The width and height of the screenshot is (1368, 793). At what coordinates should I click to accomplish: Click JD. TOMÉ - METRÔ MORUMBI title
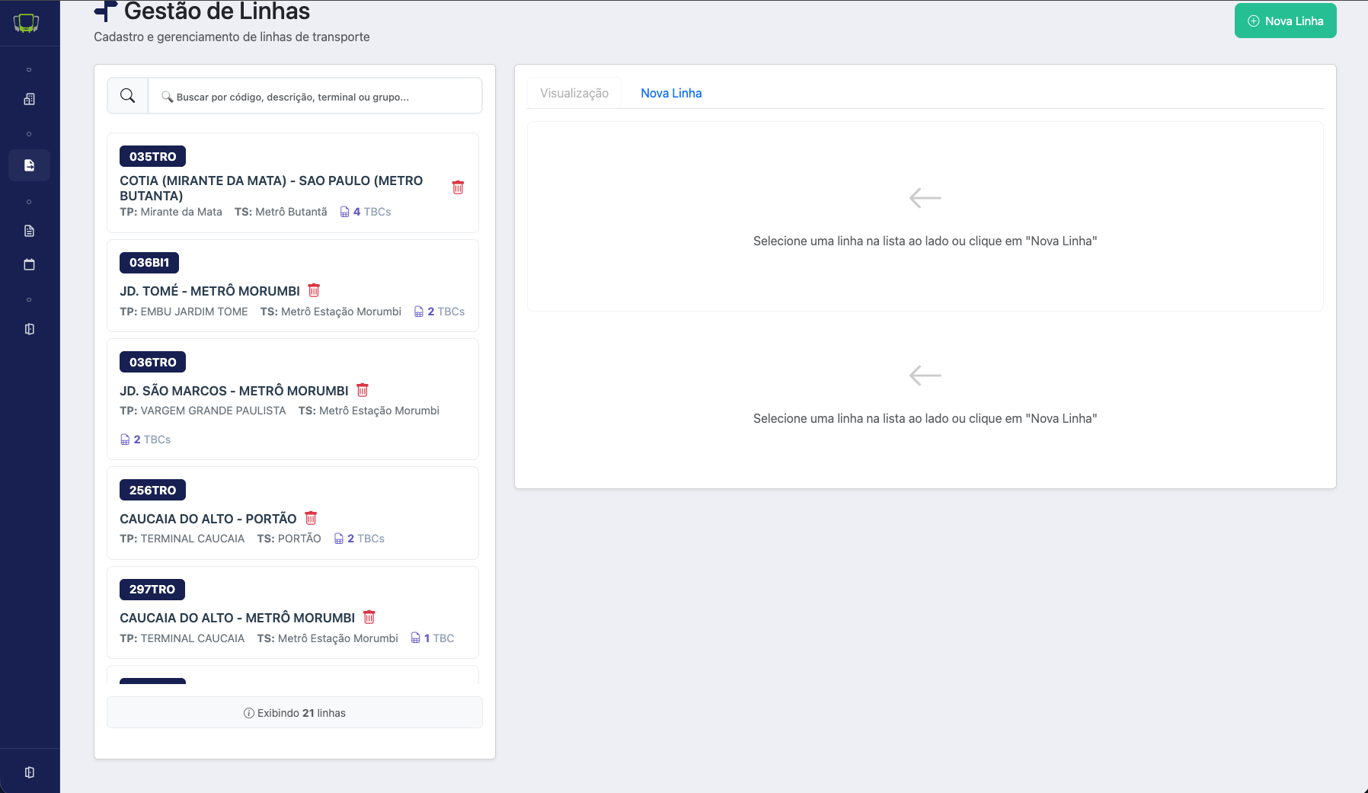[209, 291]
